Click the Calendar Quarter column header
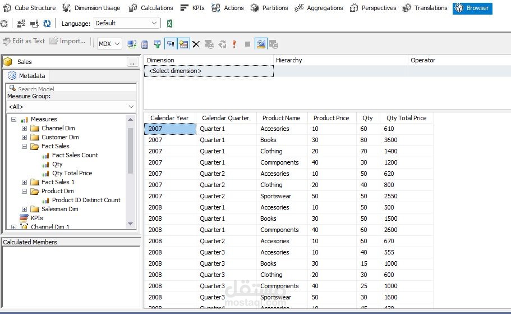511x314 pixels. [225, 118]
